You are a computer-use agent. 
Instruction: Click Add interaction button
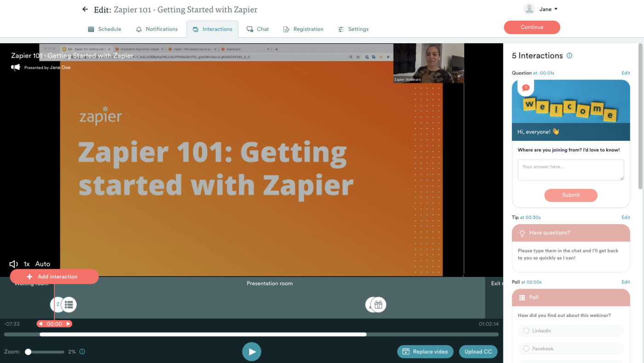click(x=54, y=277)
